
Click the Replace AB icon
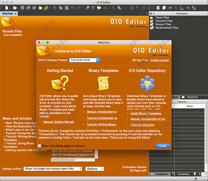[93, 8]
